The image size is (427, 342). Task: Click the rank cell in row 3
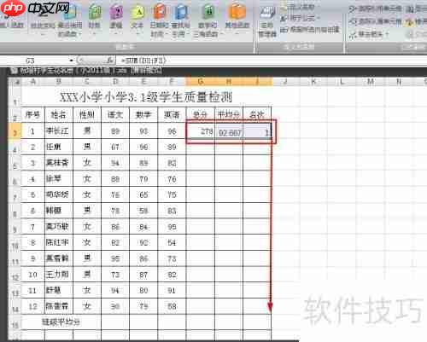pos(257,131)
